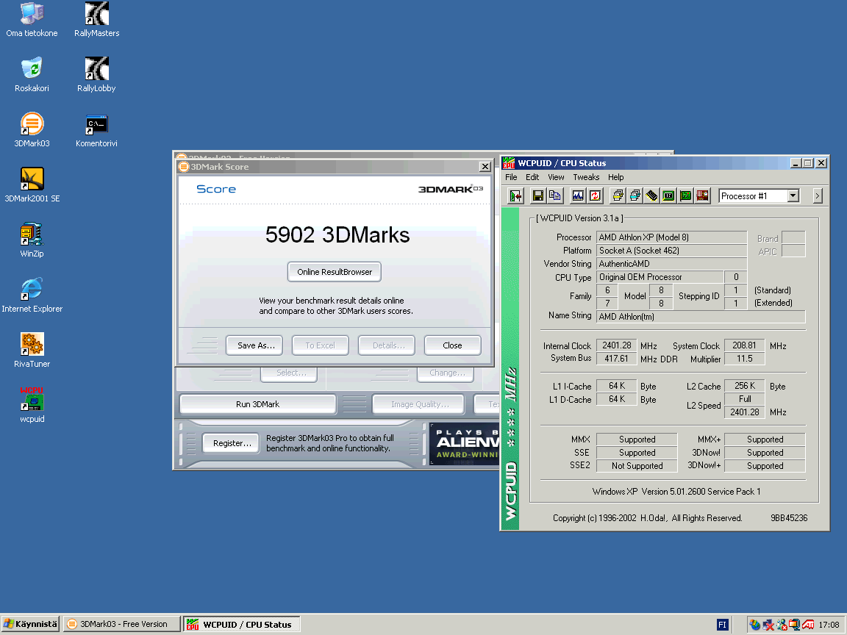Click the floppy disk save icon
The image size is (847, 635).
pos(537,195)
